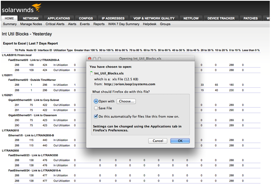
Task: Click node name L1TRAIN2610
Action: coord(10,130)
